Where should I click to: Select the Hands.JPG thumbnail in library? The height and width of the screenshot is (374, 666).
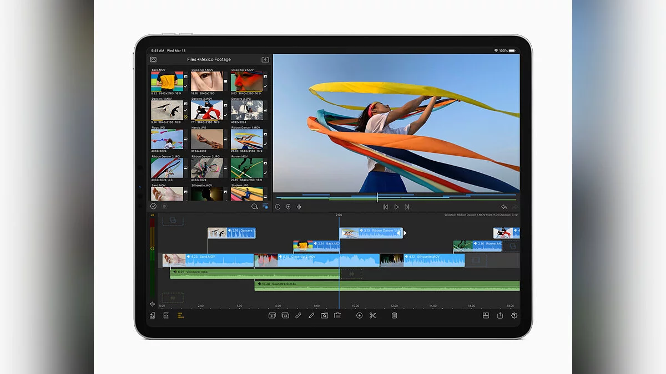tap(206, 140)
